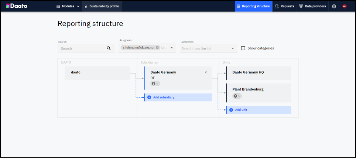Remove c.lehmann@daato.net assignee chip
The width and height of the screenshot is (356, 158).
tap(157, 48)
